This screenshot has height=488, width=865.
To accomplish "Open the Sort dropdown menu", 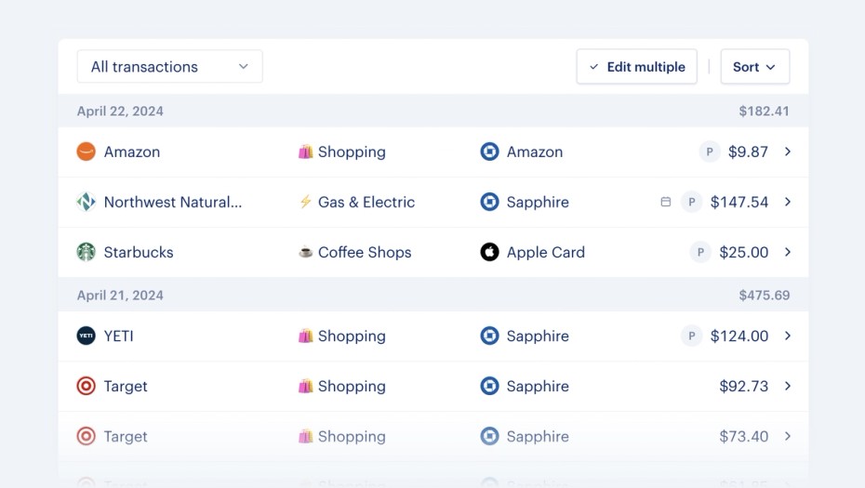I will [x=754, y=67].
